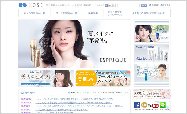The height and width of the screenshot is (114, 187).
Task: Open IR情報はこちら link
Action: (121, 92)
